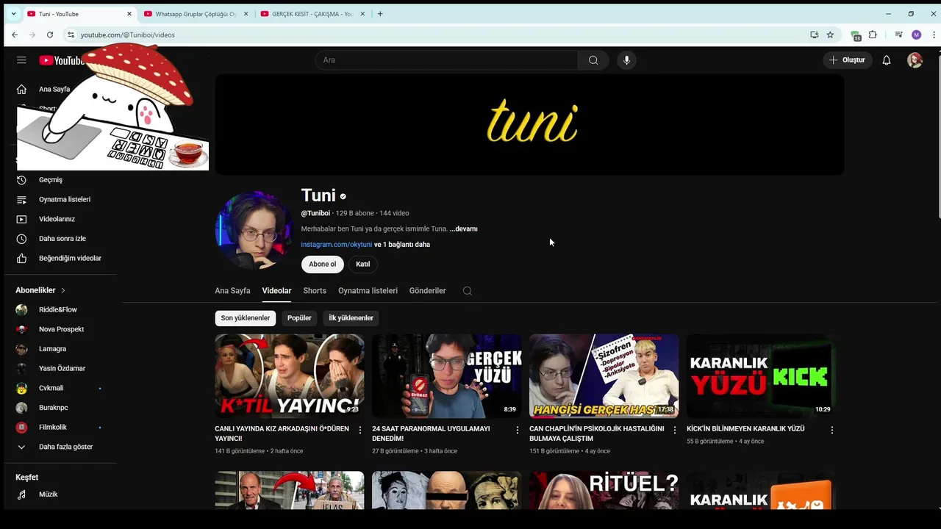941x529 pixels.
Task: Reload the page with refresh icon
Action: tap(50, 35)
